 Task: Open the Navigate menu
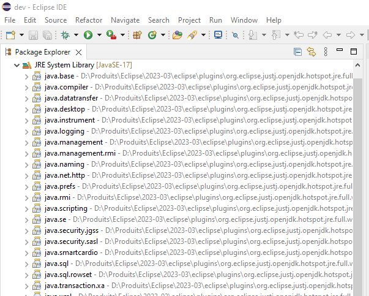(125, 20)
